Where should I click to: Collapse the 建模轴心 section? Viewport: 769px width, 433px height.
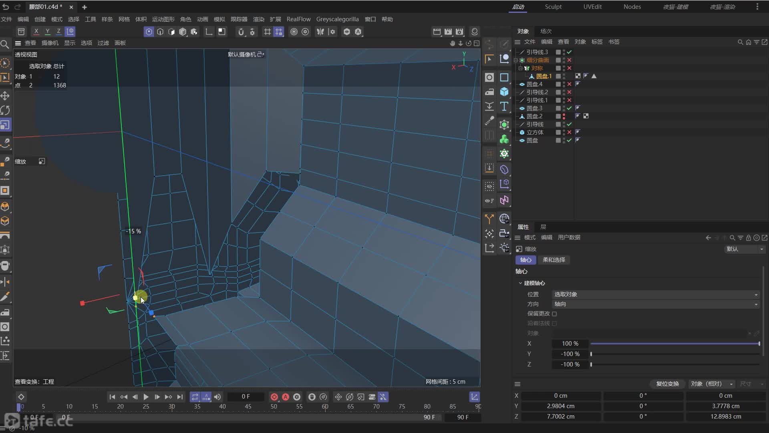tap(520, 283)
